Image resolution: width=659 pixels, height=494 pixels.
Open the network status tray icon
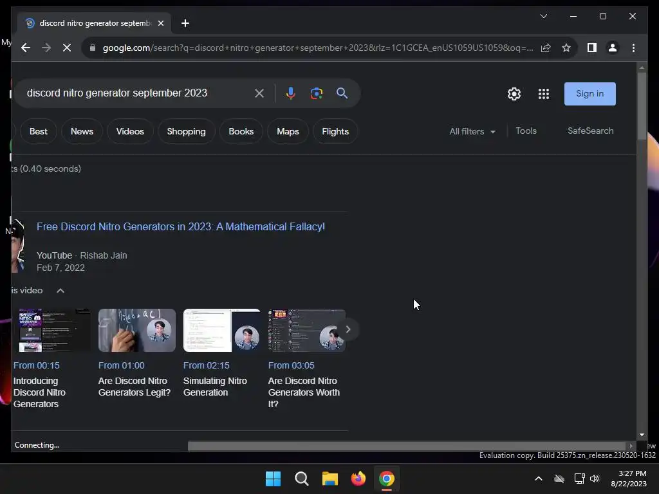[580, 479]
